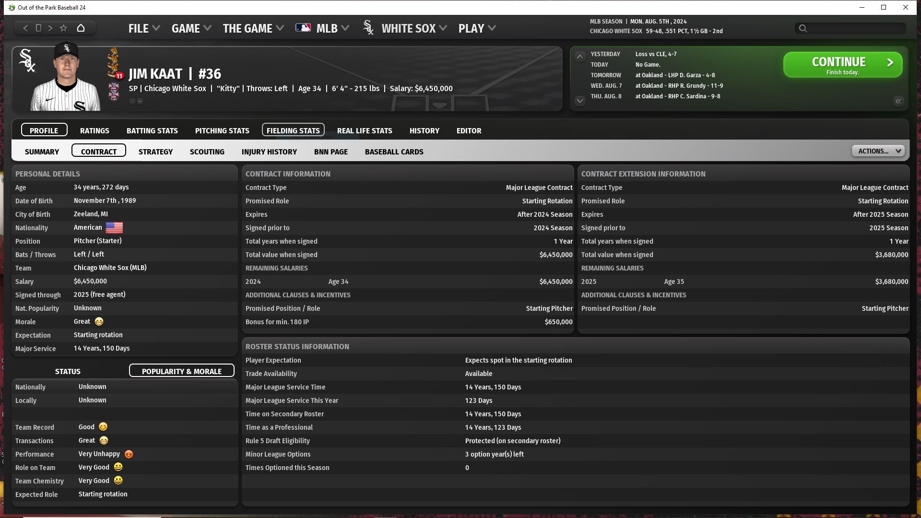Open the Injury History subtab
Image resolution: width=921 pixels, height=518 pixels.
269,152
